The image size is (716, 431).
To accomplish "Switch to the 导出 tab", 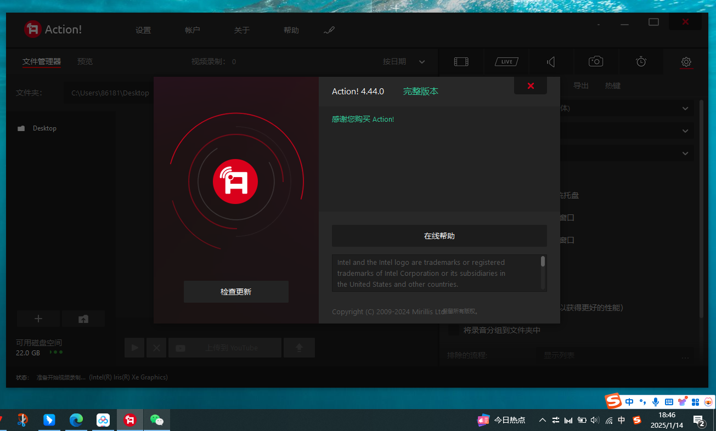I will pyautogui.click(x=581, y=86).
